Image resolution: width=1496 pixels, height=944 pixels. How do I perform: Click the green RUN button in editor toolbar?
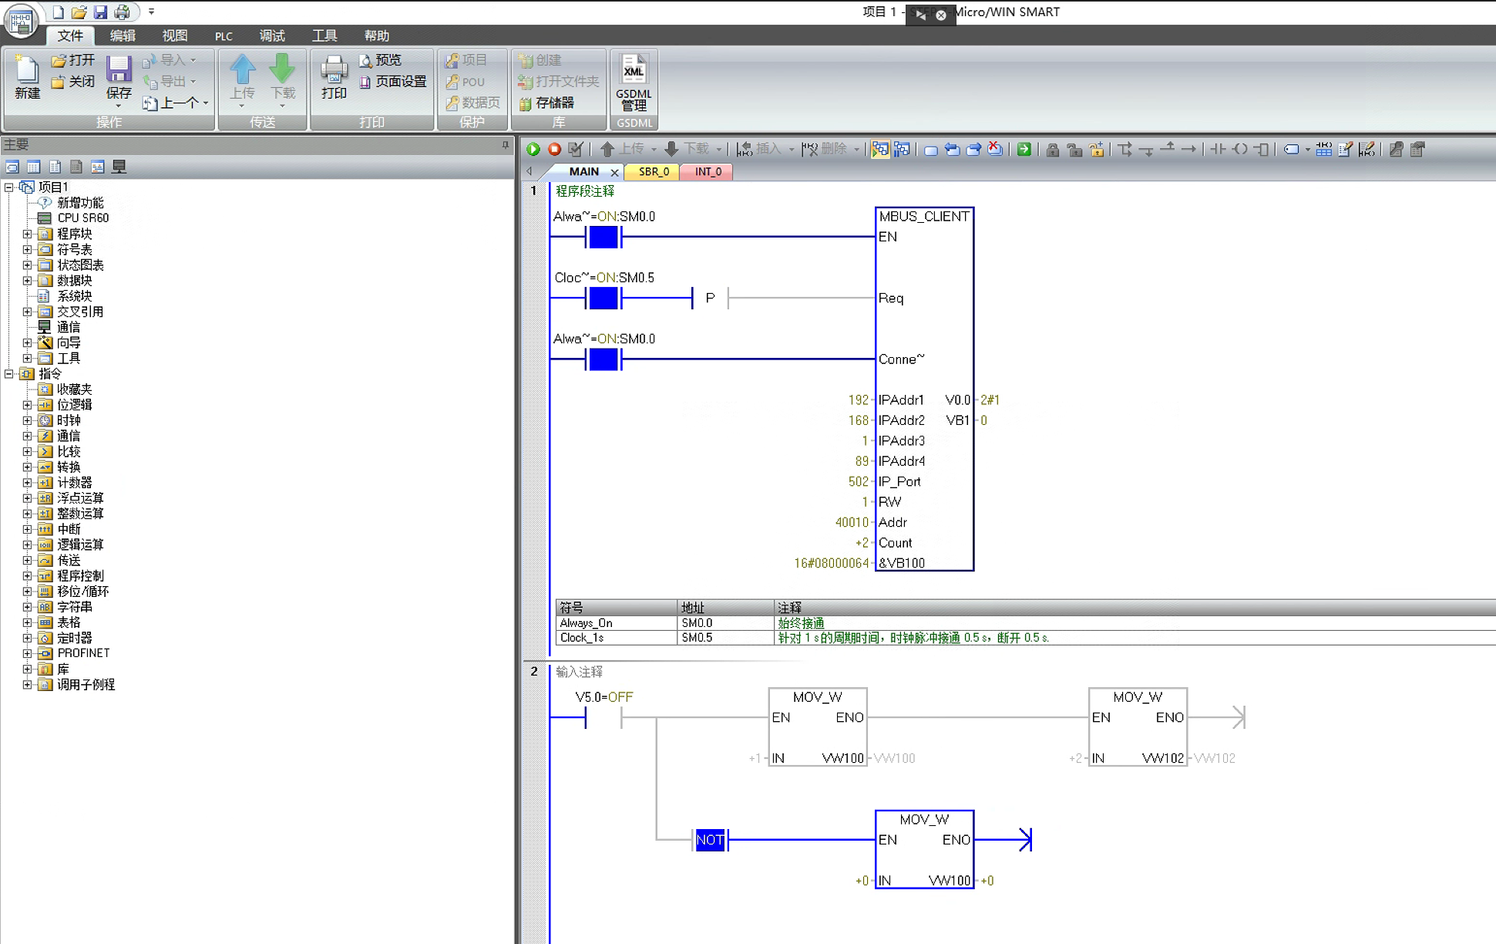(533, 150)
